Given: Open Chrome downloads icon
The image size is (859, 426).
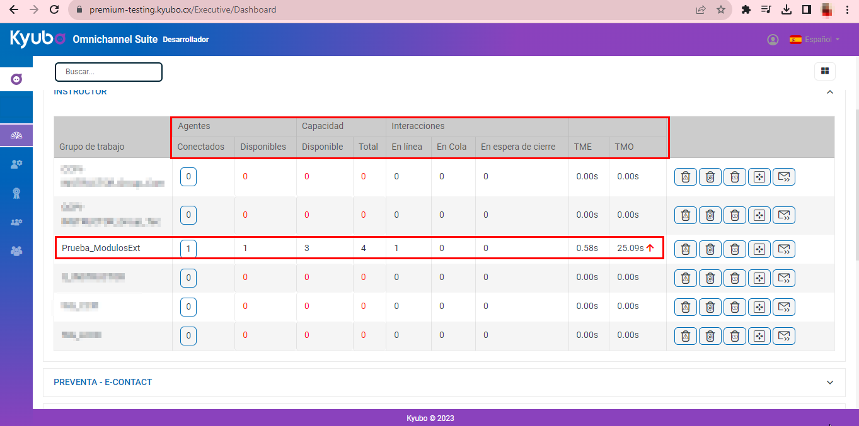Looking at the screenshot, I should (786, 10).
